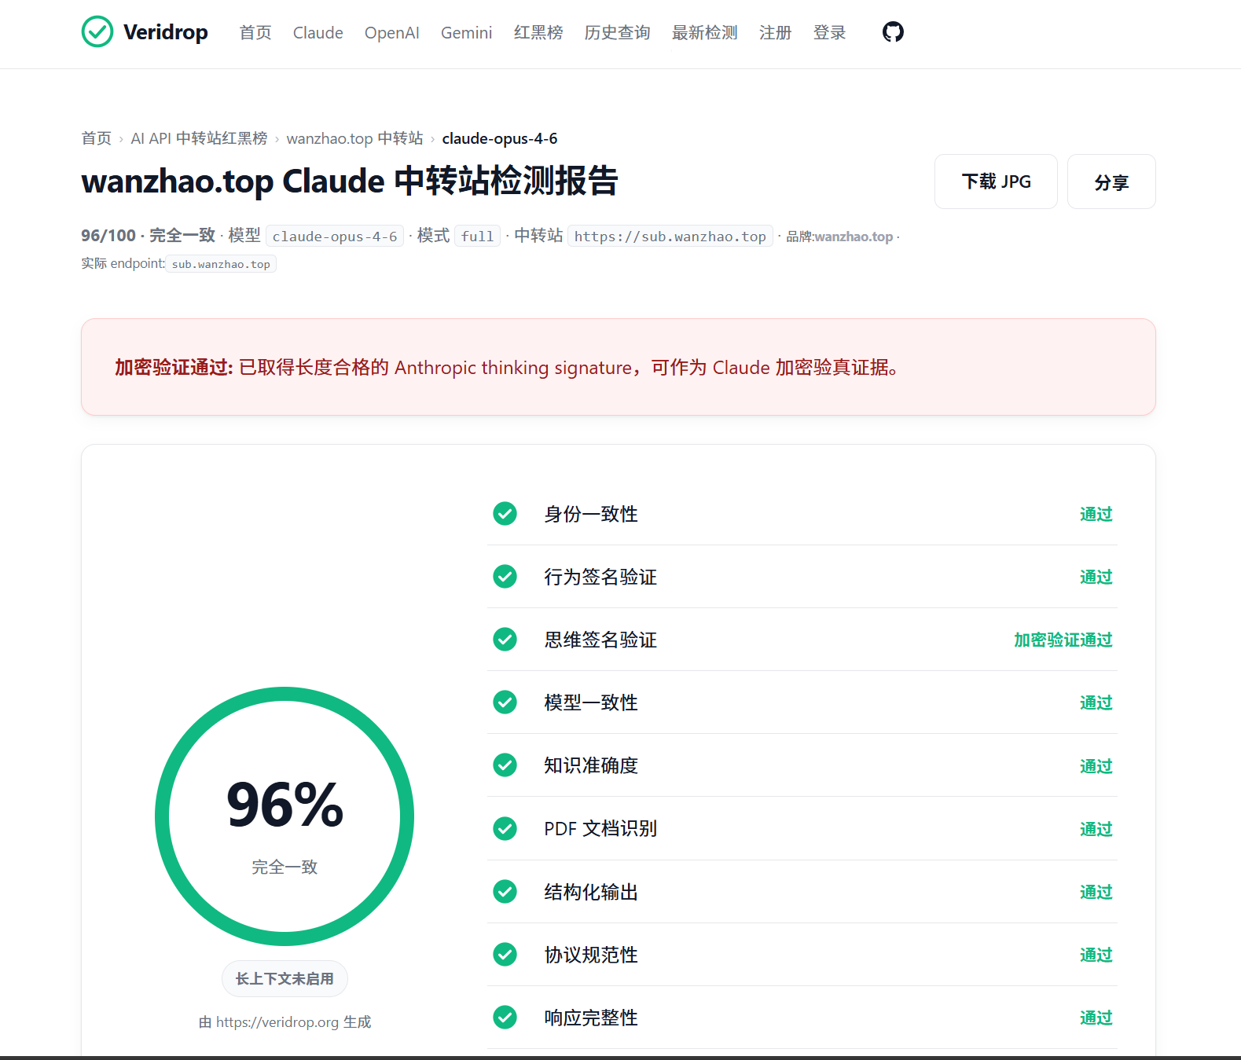Open the 红黑榜 navigation item
Viewport: 1241px width, 1060px height.
click(538, 33)
